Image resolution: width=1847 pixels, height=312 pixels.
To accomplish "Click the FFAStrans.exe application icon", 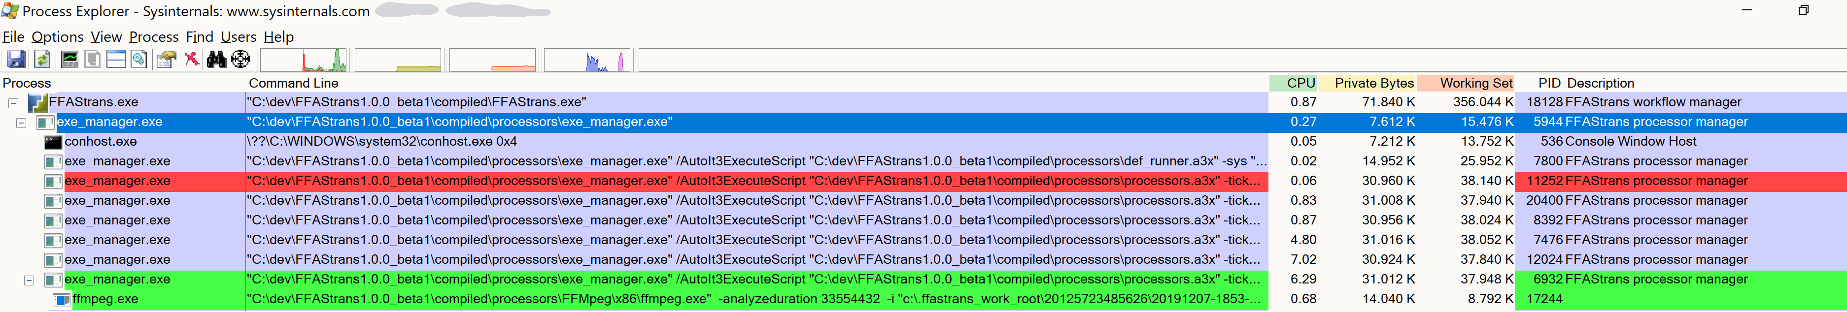I will (37, 103).
